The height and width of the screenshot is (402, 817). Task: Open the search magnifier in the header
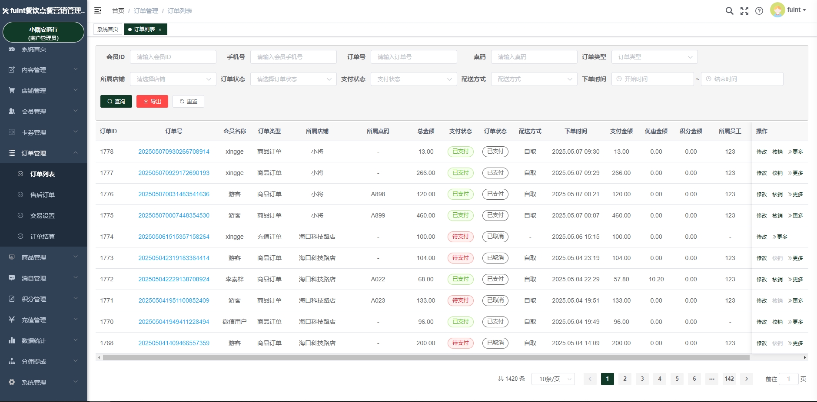coord(729,11)
